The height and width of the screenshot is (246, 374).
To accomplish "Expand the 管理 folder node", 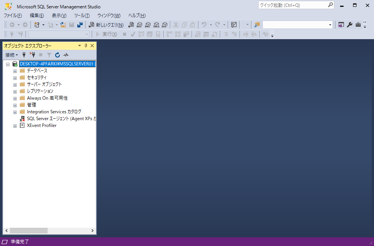I will [15, 105].
